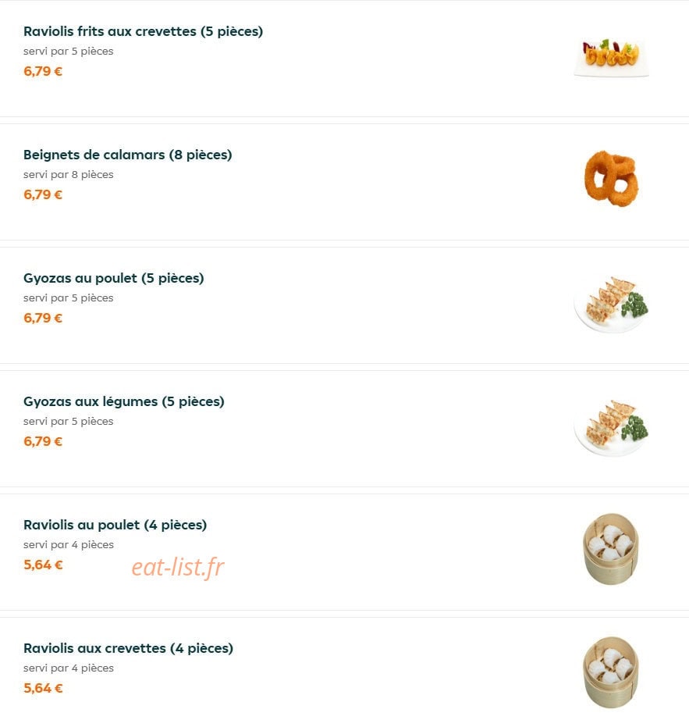Select Beignets de calamars (8 pièces) title
The height and width of the screenshot is (727, 689).
pos(128,155)
